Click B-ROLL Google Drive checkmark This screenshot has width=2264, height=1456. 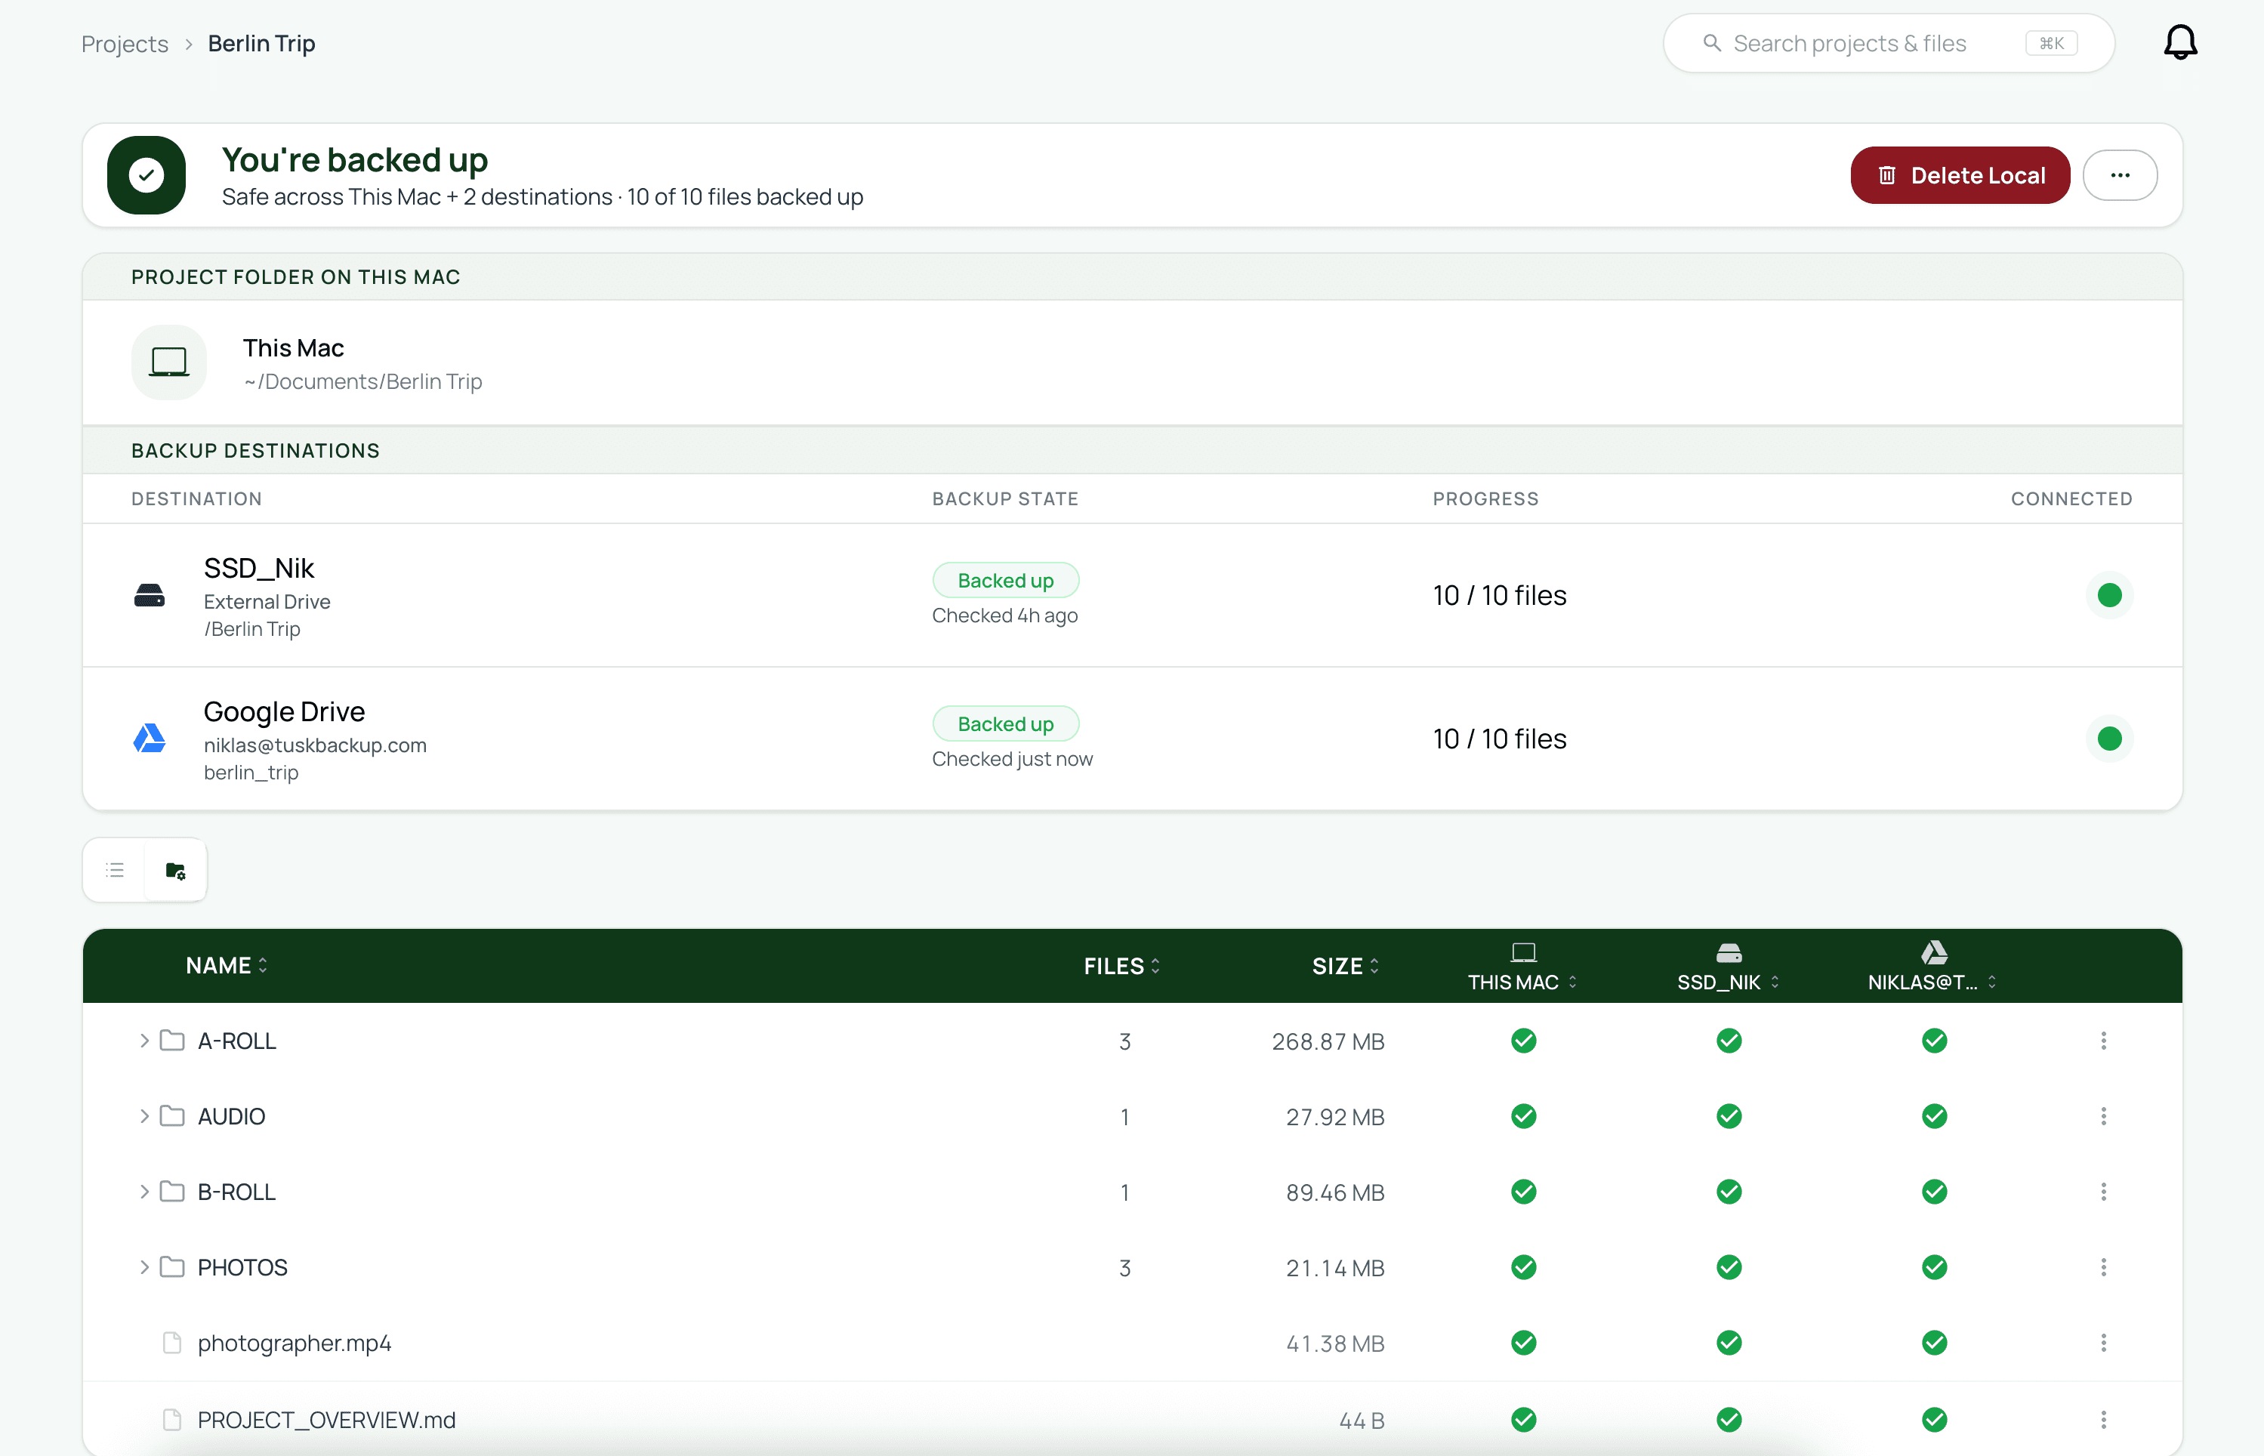pyautogui.click(x=1934, y=1192)
